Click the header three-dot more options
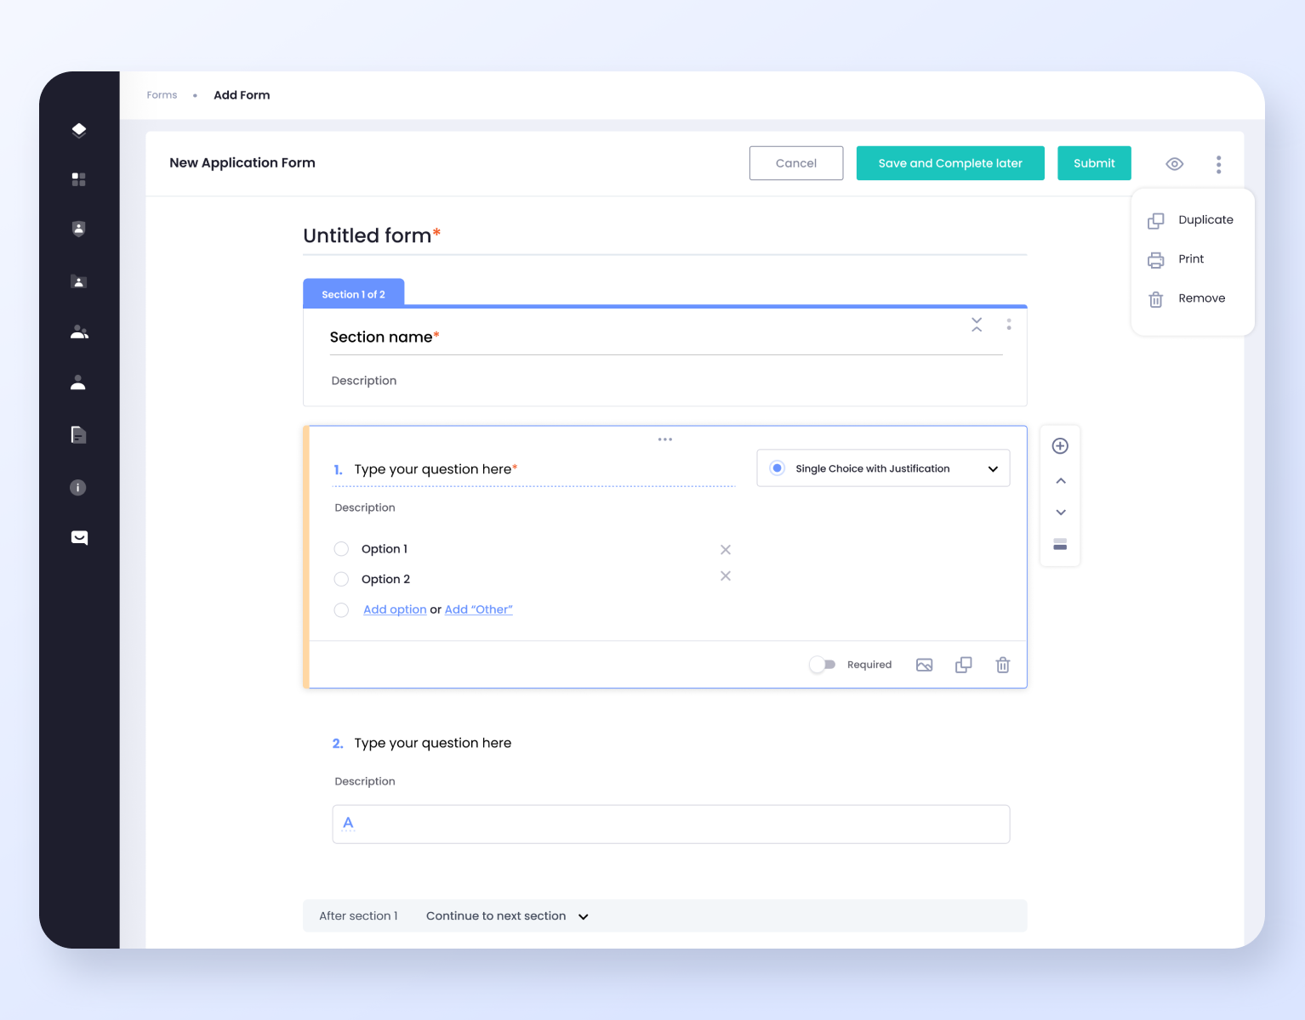The height and width of the screenshot is (1020, 1305). (1219, 164)
